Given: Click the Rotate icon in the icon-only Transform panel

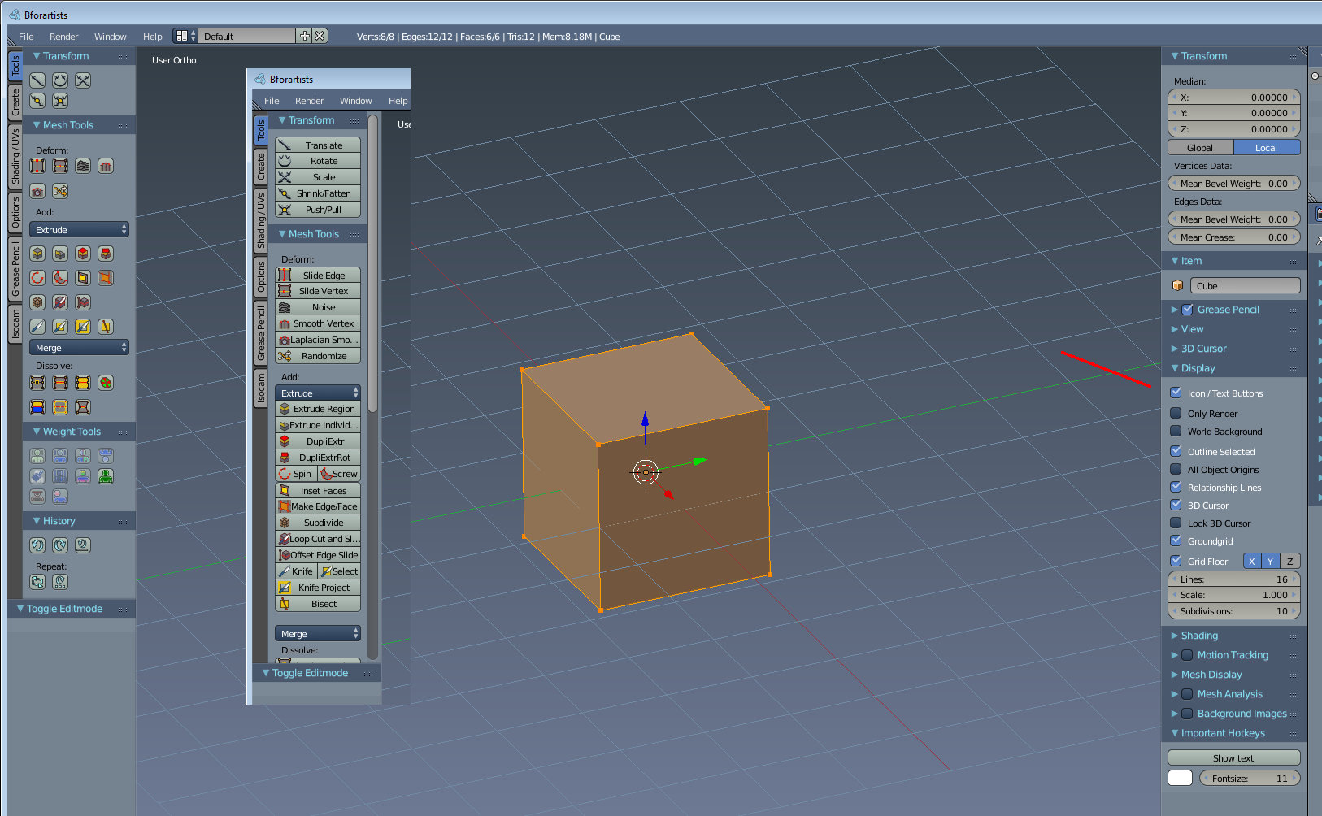Looking at the screenshot, I should (60, 80).
